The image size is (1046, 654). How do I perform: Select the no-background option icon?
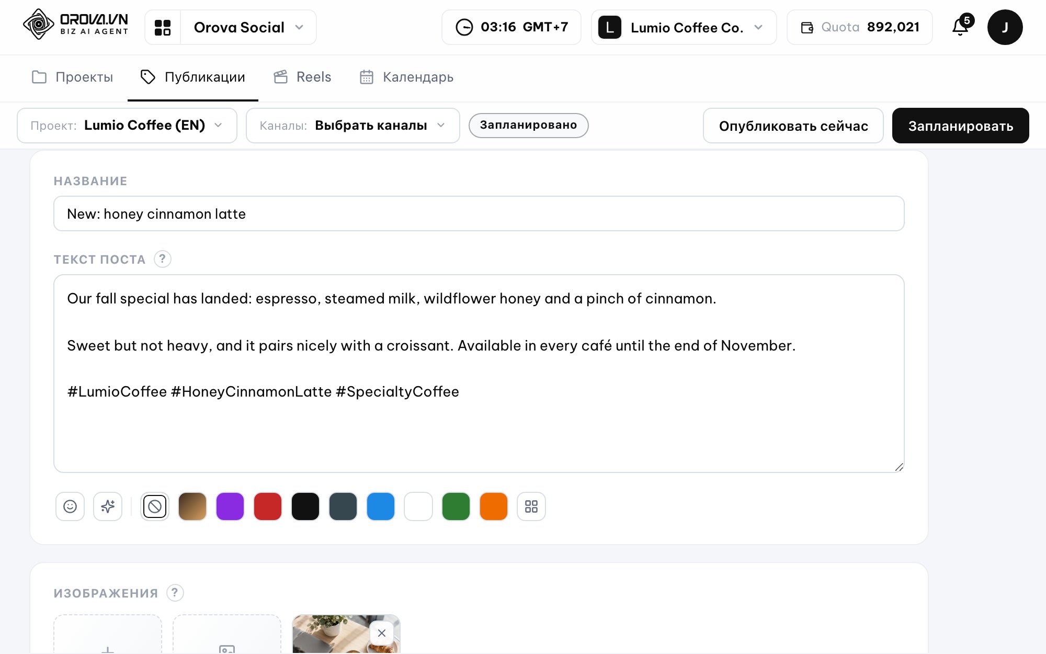pyautogui.click(x=155, y=506)
